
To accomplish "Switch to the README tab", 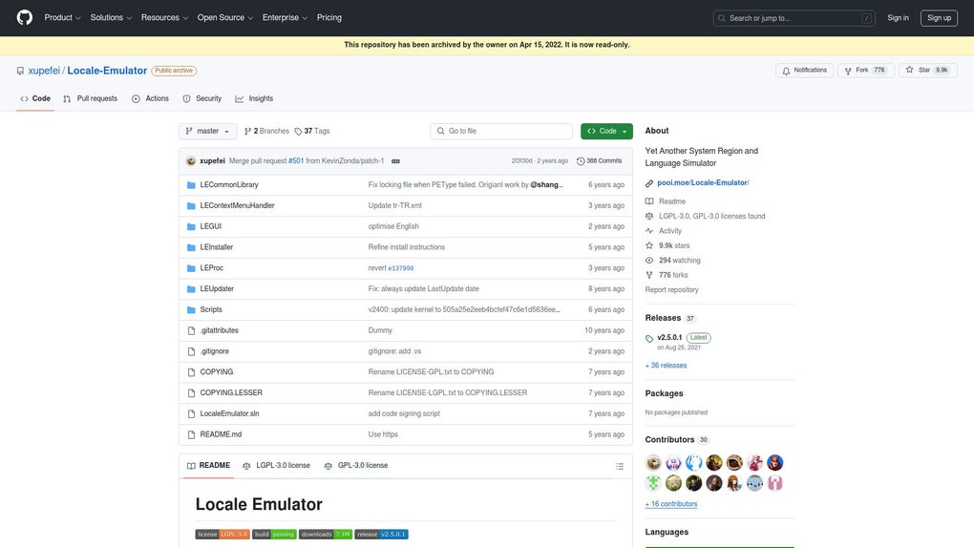I will pyautogui.click(x=209, y=465).
